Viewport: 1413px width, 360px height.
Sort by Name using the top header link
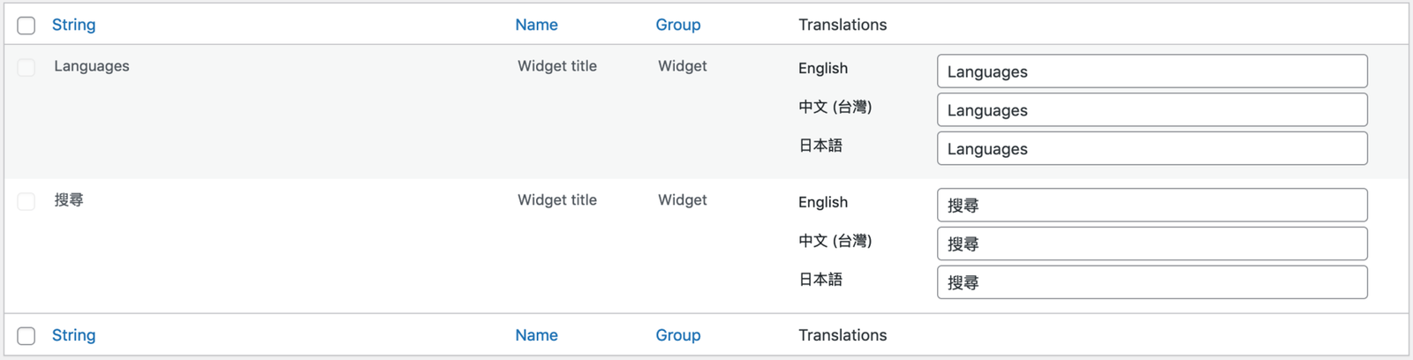coord(536,25)
